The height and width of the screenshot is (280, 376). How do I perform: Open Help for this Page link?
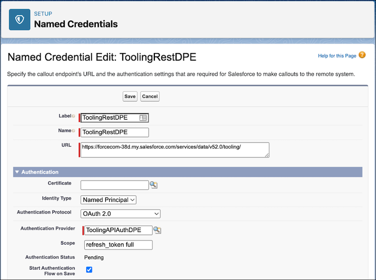tap(337, 55)
